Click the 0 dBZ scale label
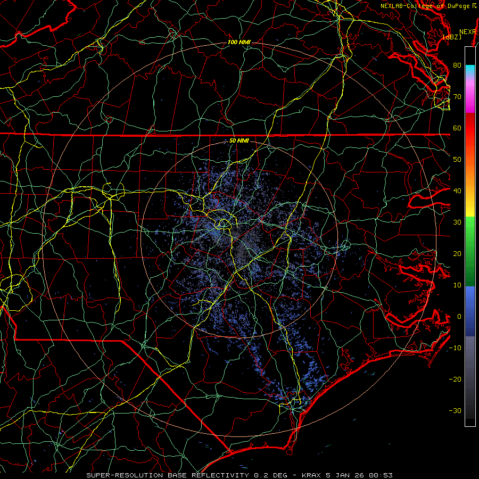 pyautogui.click(x=459, y=317)
